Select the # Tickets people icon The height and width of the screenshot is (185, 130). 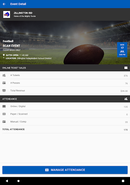pyautogui.click(x=4, y=75)
